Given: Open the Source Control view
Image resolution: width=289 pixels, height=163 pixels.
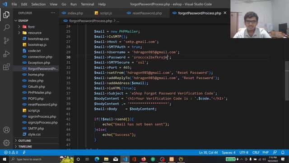Looking at the screenshot, I should click(x=6, y=40).
